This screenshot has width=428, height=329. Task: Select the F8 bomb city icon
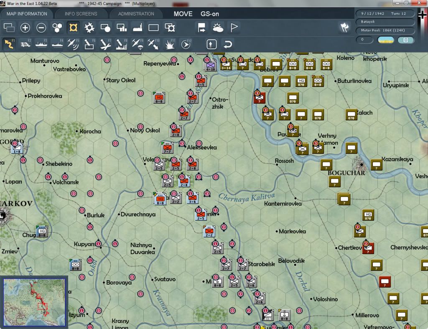click(122, 44)
